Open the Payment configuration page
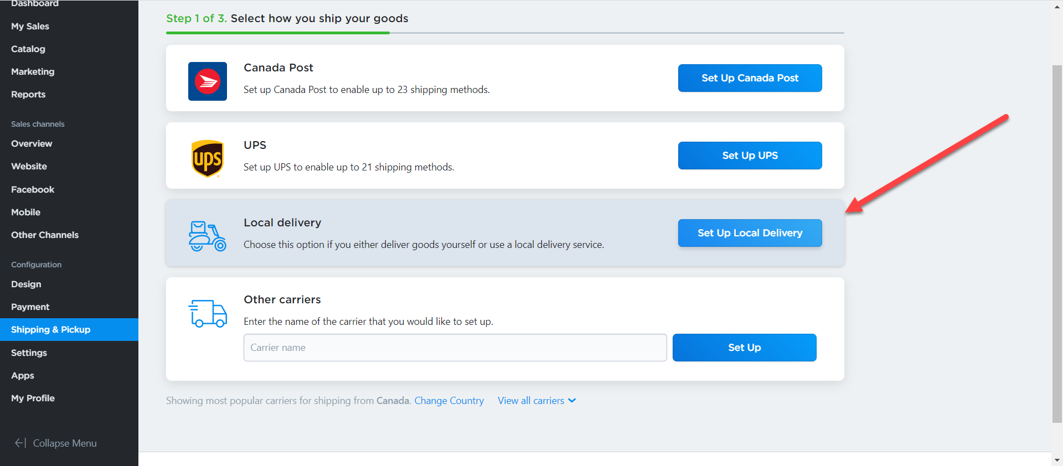 pyautogui.click(x=30, y=307)
